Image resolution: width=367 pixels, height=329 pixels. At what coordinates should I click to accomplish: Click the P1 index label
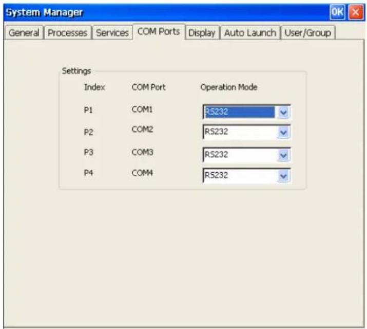88,110
